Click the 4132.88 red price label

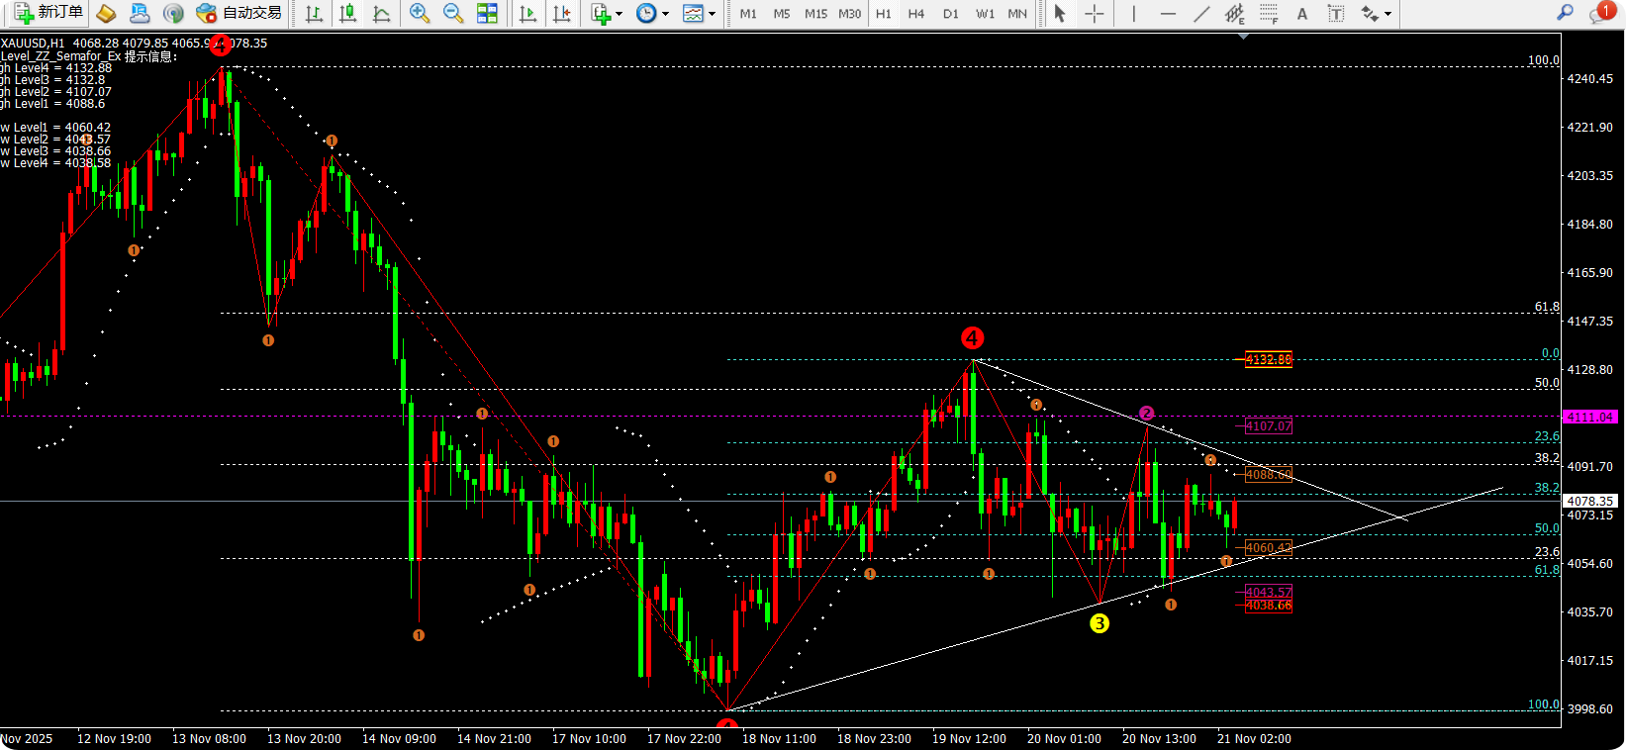click(x=1268, y=360)
